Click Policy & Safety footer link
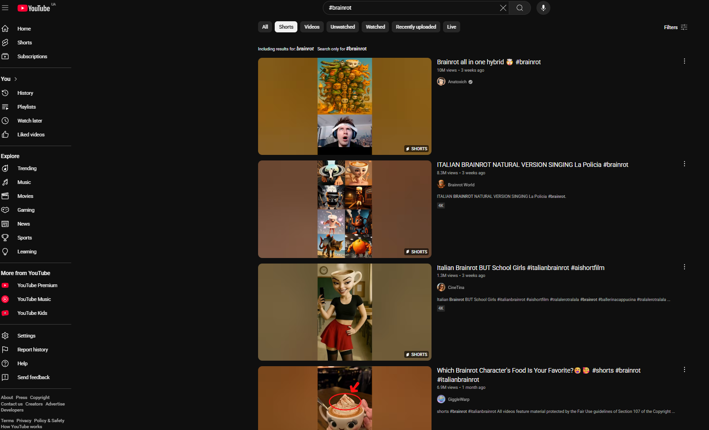 [49, 421]
